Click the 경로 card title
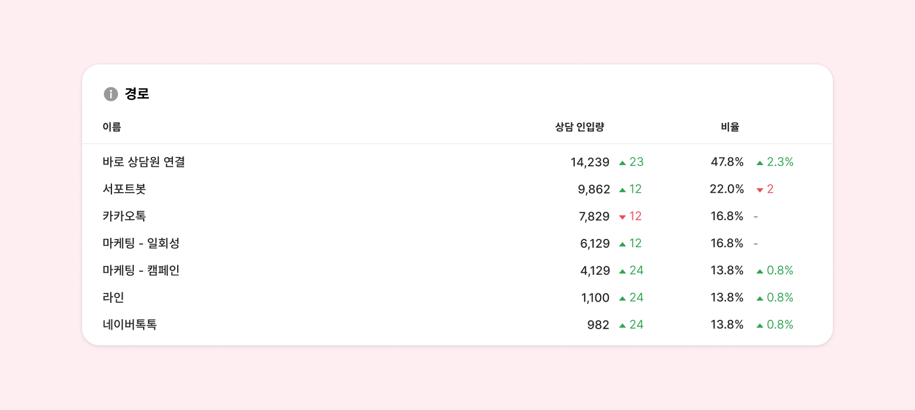This screenshot has width=915, height=410. tap(137, 94)
